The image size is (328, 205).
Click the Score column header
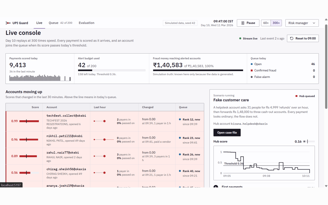35,107
